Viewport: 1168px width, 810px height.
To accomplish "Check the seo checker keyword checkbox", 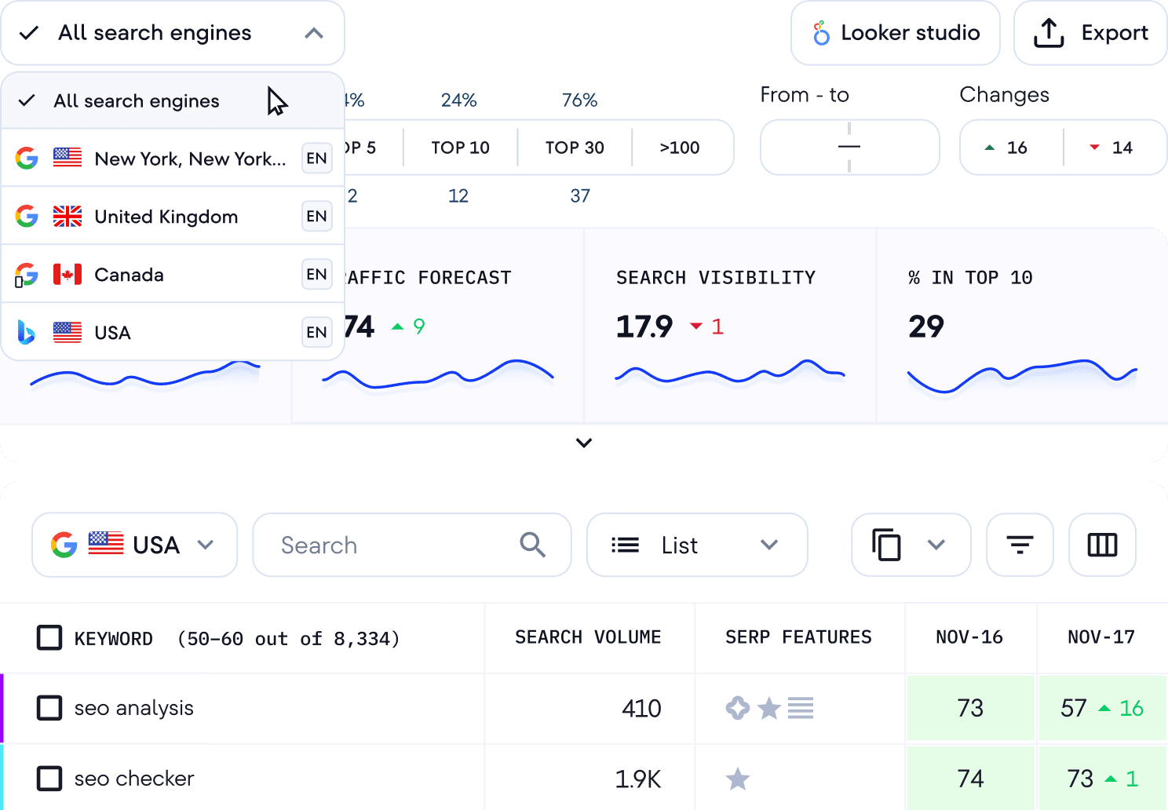I will coord(49,779).
